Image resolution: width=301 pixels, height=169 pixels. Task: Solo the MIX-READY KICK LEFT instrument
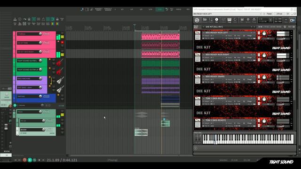[x=259, y=33]
